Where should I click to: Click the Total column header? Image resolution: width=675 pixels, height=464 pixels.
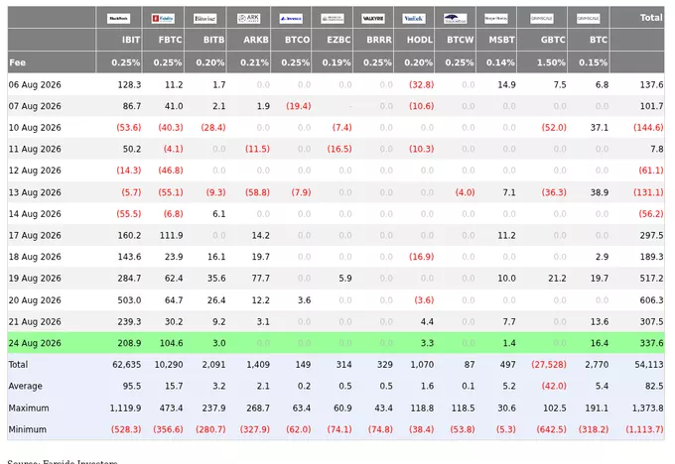[x=651, y=18]
